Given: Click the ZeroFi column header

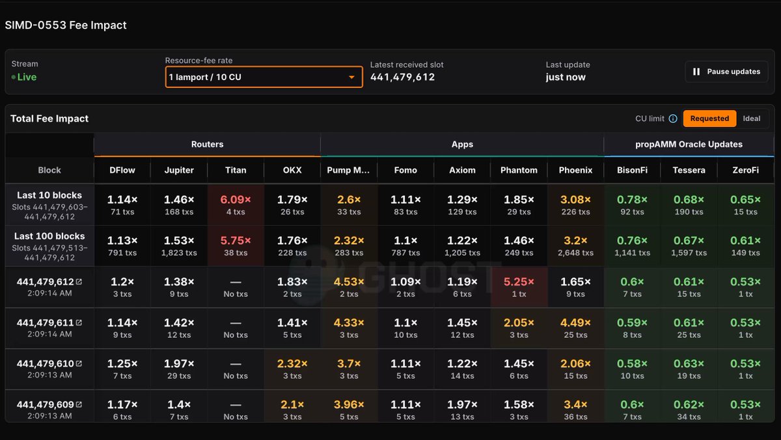Looking at the screenshot, I should (746, 170).
